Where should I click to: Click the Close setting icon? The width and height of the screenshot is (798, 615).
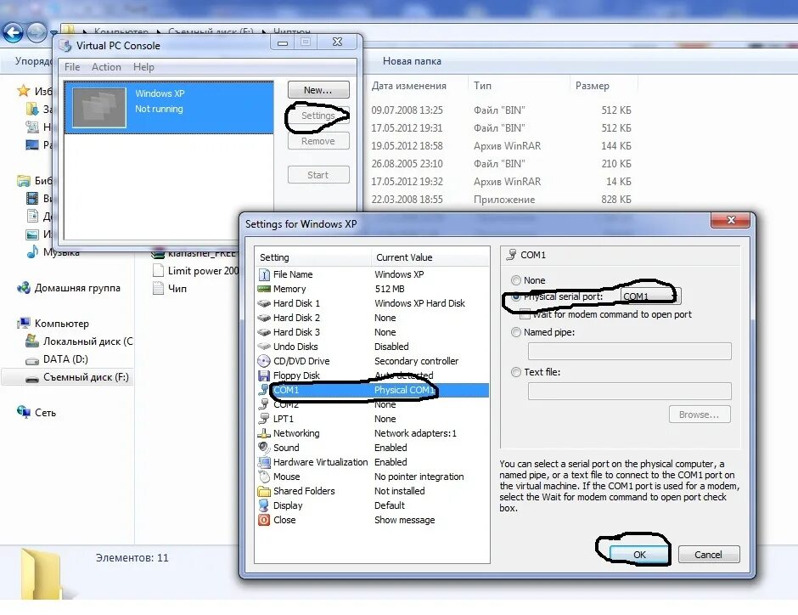coord(264,520)
